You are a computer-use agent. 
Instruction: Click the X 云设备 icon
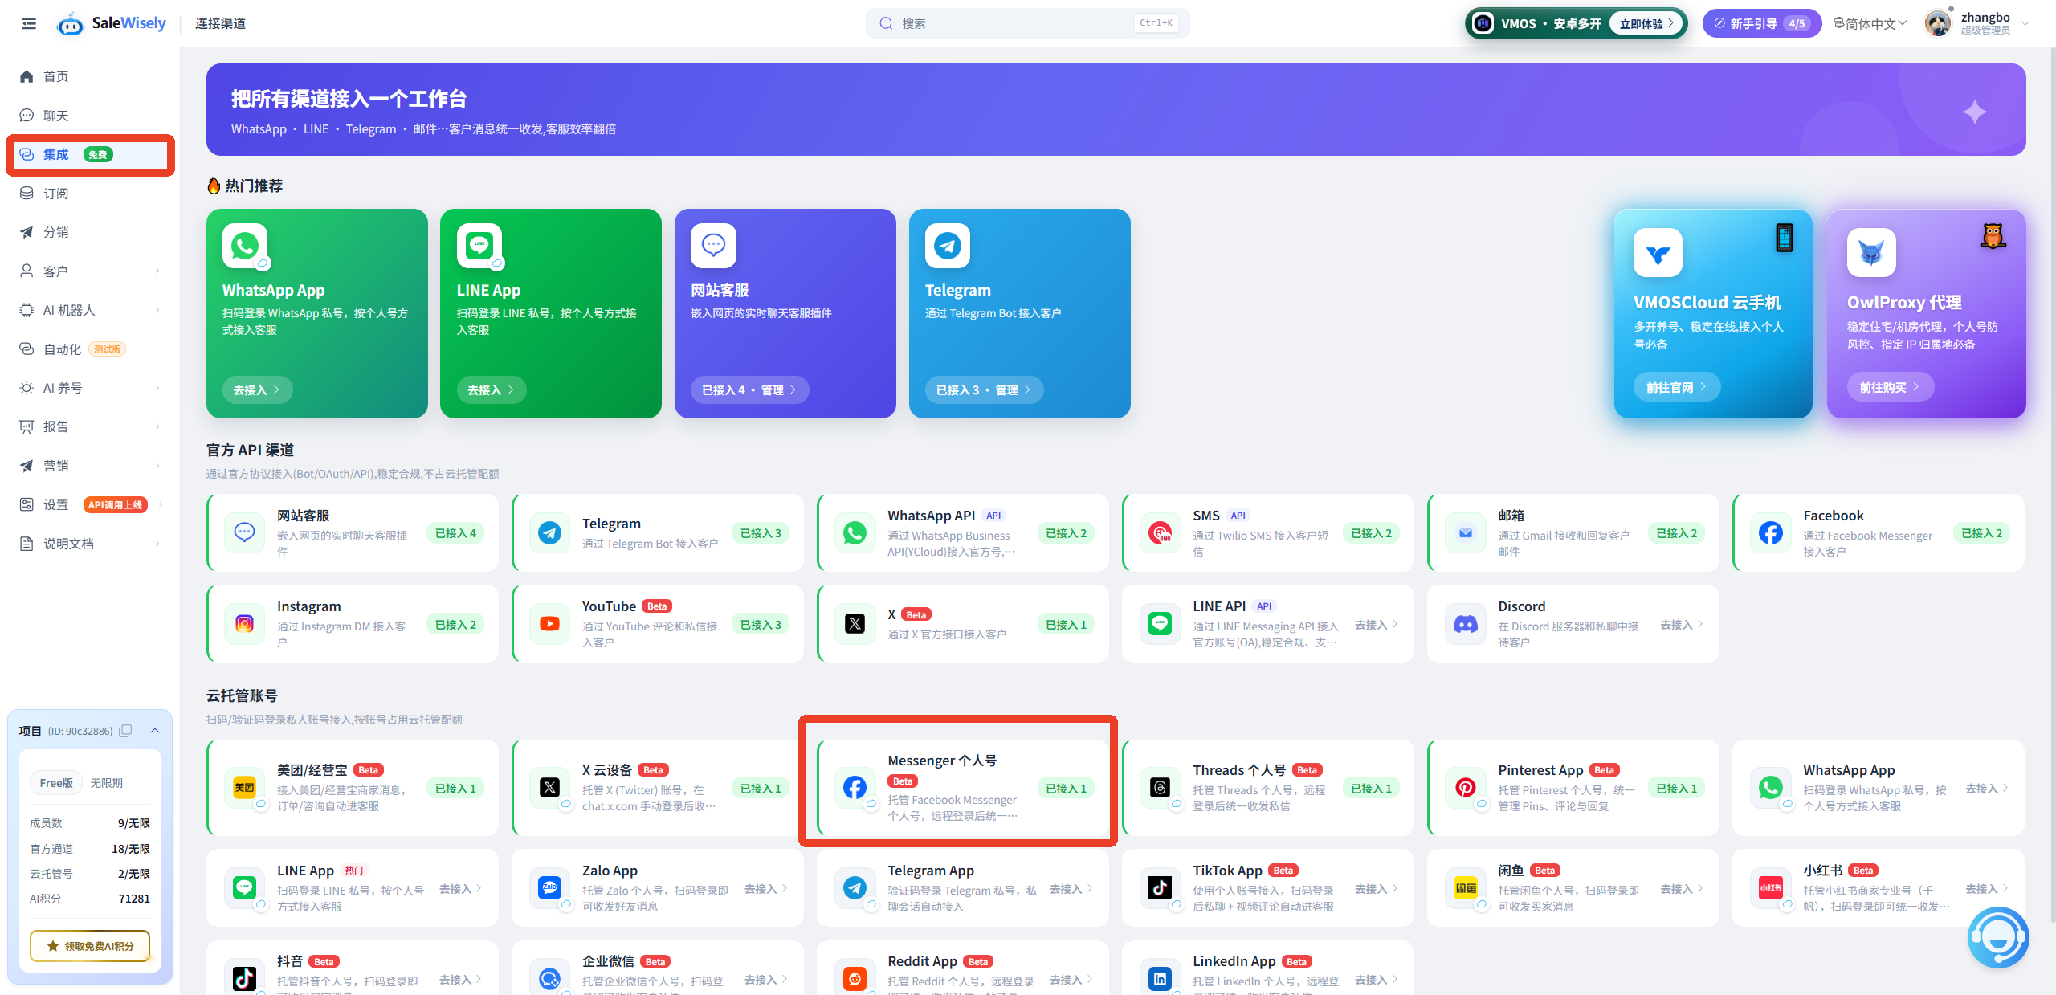click(549, 788)
